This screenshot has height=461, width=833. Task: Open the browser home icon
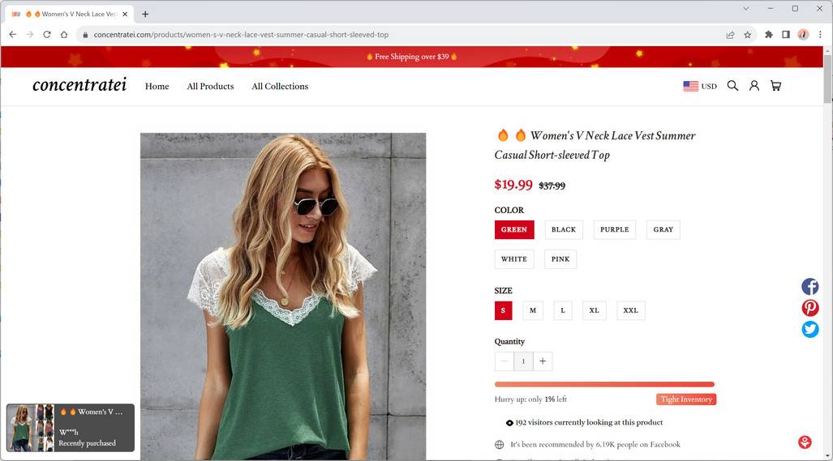click(64, 35)
